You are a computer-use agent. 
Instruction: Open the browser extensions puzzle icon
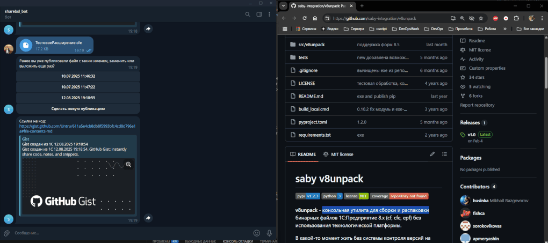[x=516, y=18]
